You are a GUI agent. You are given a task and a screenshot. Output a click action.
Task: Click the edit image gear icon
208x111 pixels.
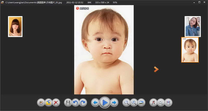[41, 102]
